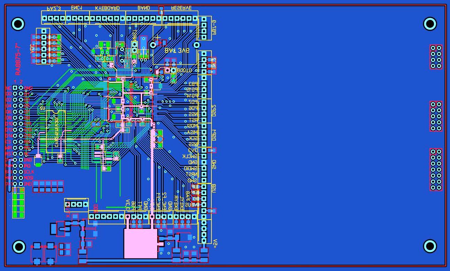Select the KEYBOARD header label
The height and width of the screenshot is (271, 450).
click(107, 8)
